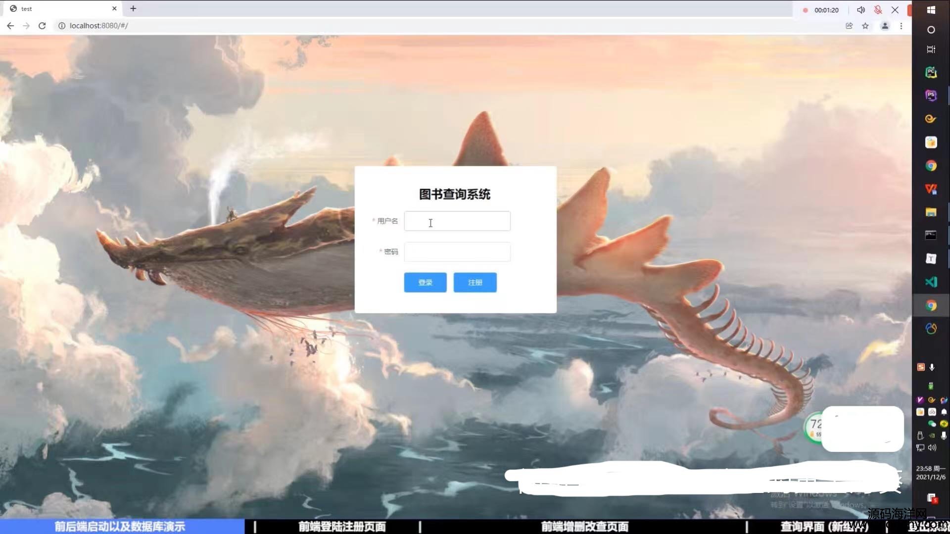Reload the page with the refresh icon

point(42,26)
